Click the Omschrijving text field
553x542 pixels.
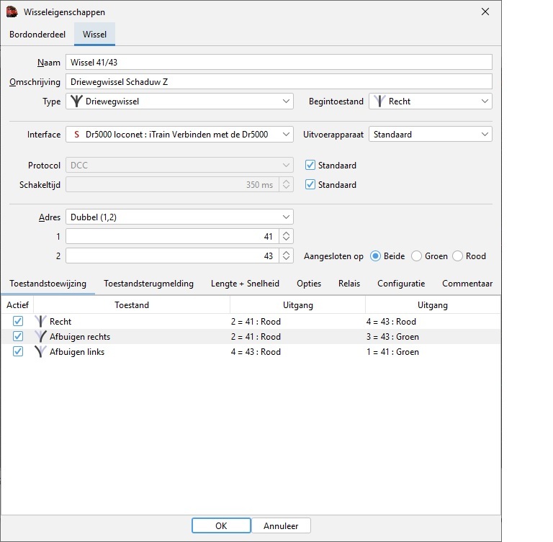pos(279,82)
